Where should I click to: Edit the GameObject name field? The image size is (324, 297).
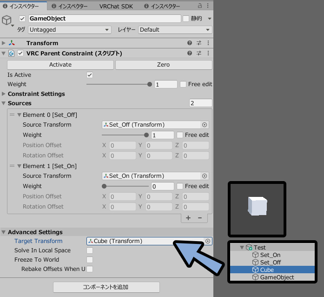click(x=105, y=19)
